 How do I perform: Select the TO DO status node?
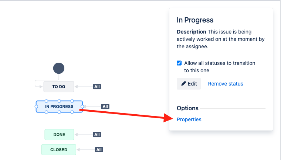click(59, 87)
